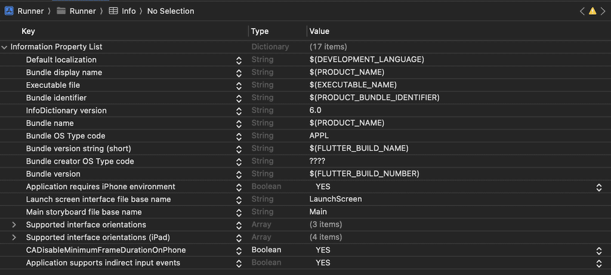This screenshot has width=611, height=275.
Task: Click the Runner folder icon in breadcrumb
Action: point(61,11)
